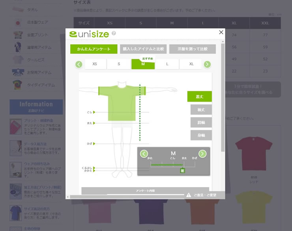Click the striped green length bar
Screen dimensions: 292x231
[x=167, y=165]
